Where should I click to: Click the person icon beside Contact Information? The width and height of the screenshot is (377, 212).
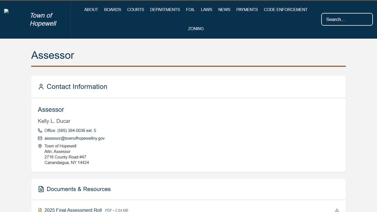point(41,87)
